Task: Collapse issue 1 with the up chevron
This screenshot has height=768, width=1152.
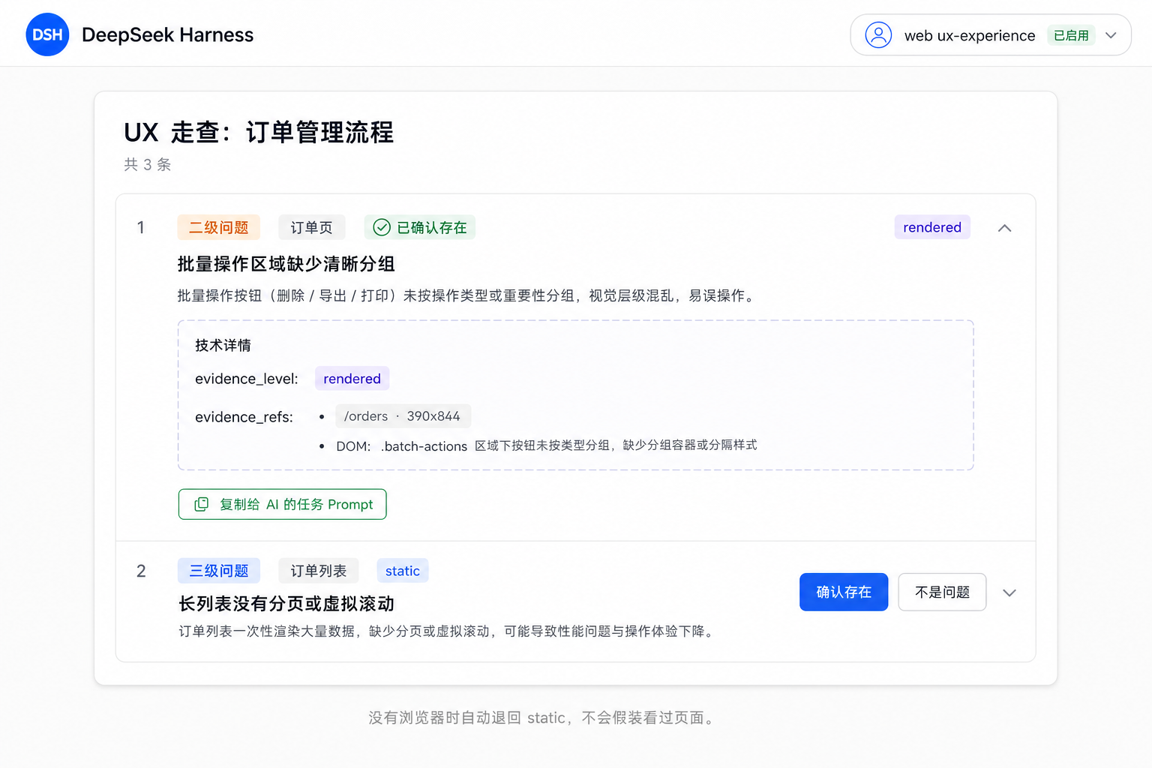Action: (1005, 228)
